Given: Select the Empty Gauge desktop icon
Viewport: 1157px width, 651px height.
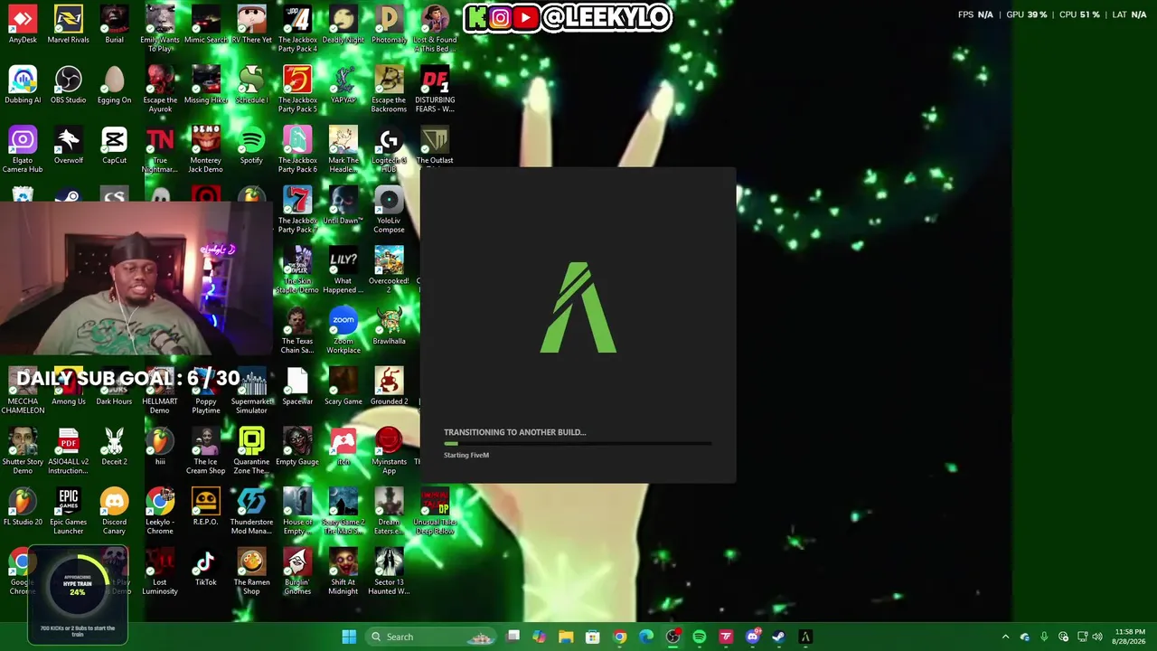Looking at the screenshot, I should tap(297, 447).
